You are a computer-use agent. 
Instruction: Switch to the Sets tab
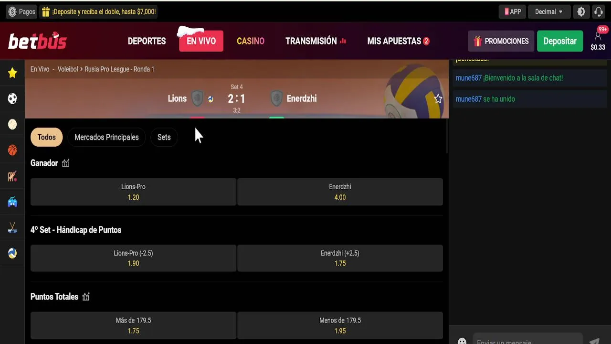click(x=164, y=137)
